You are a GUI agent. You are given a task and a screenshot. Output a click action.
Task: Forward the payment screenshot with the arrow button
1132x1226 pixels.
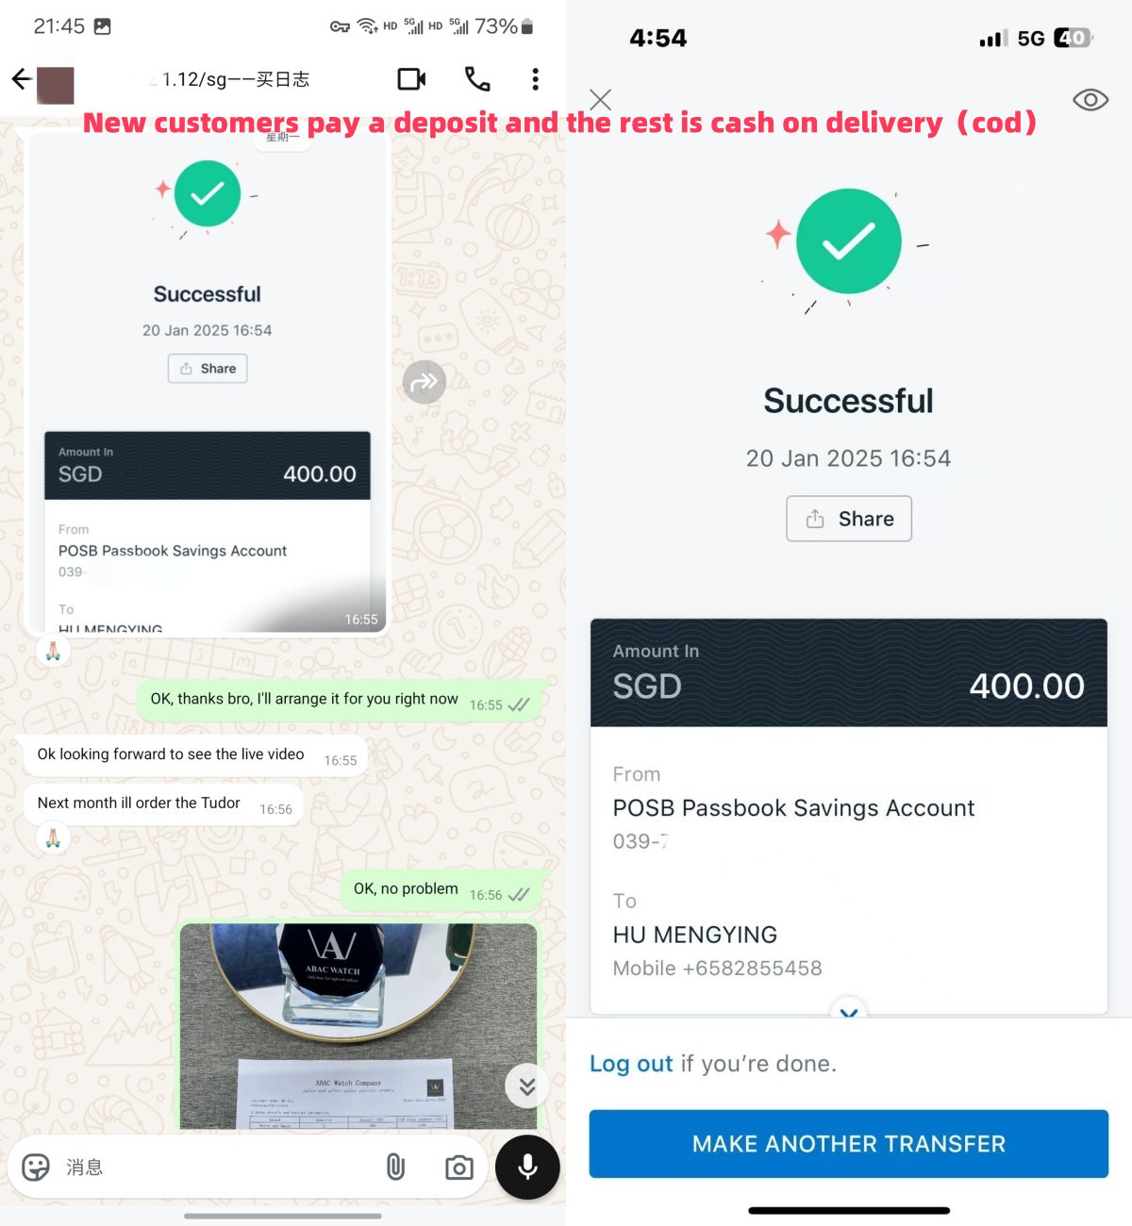click(424, 382)
